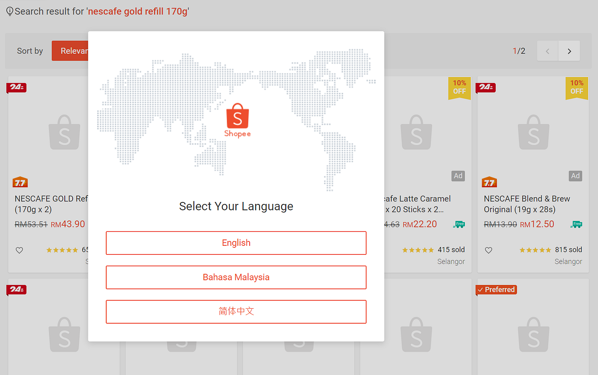Click the original price RM13.90
The height and width of the screenshot is (375, 598).
coord(500,225)
